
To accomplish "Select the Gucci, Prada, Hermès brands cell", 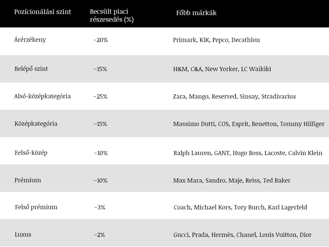I will tap(242, 235).
